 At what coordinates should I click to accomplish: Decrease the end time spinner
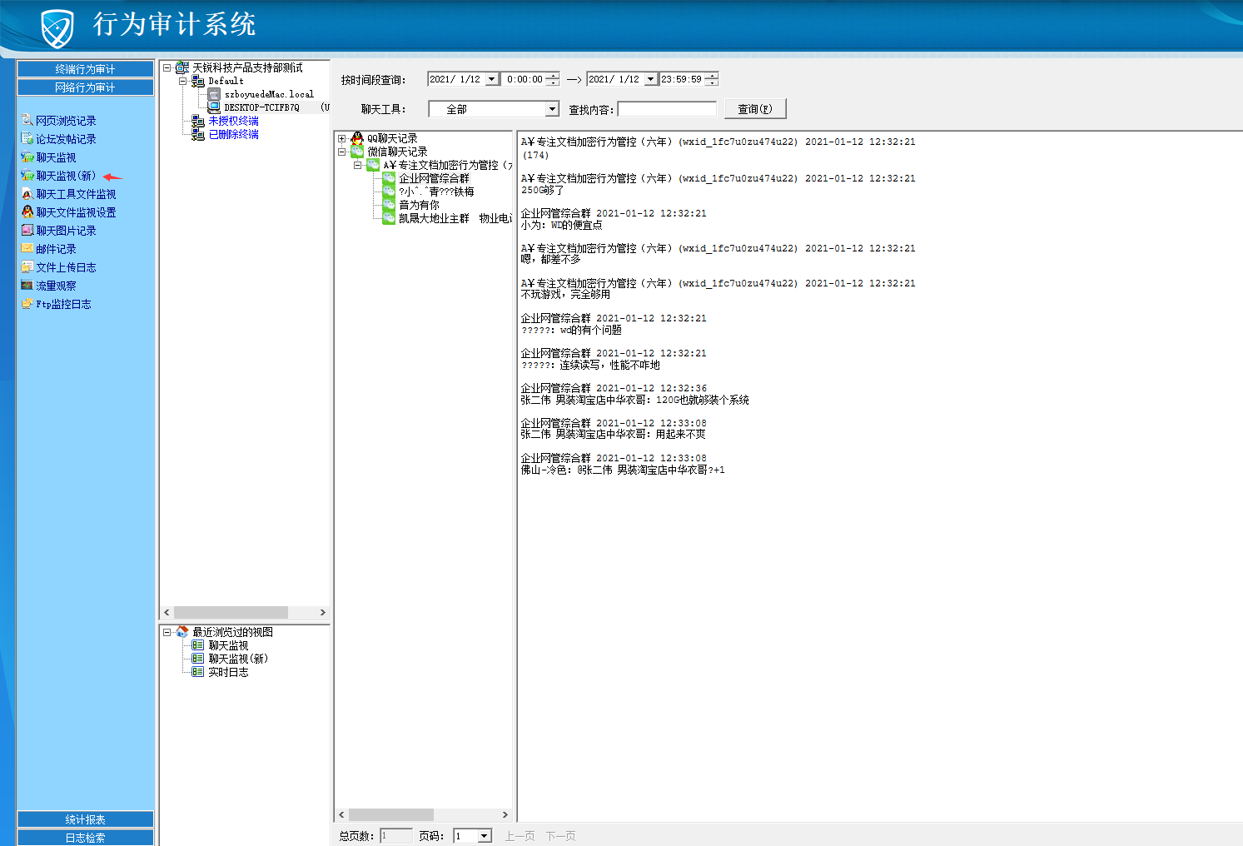tap(712, 82)
